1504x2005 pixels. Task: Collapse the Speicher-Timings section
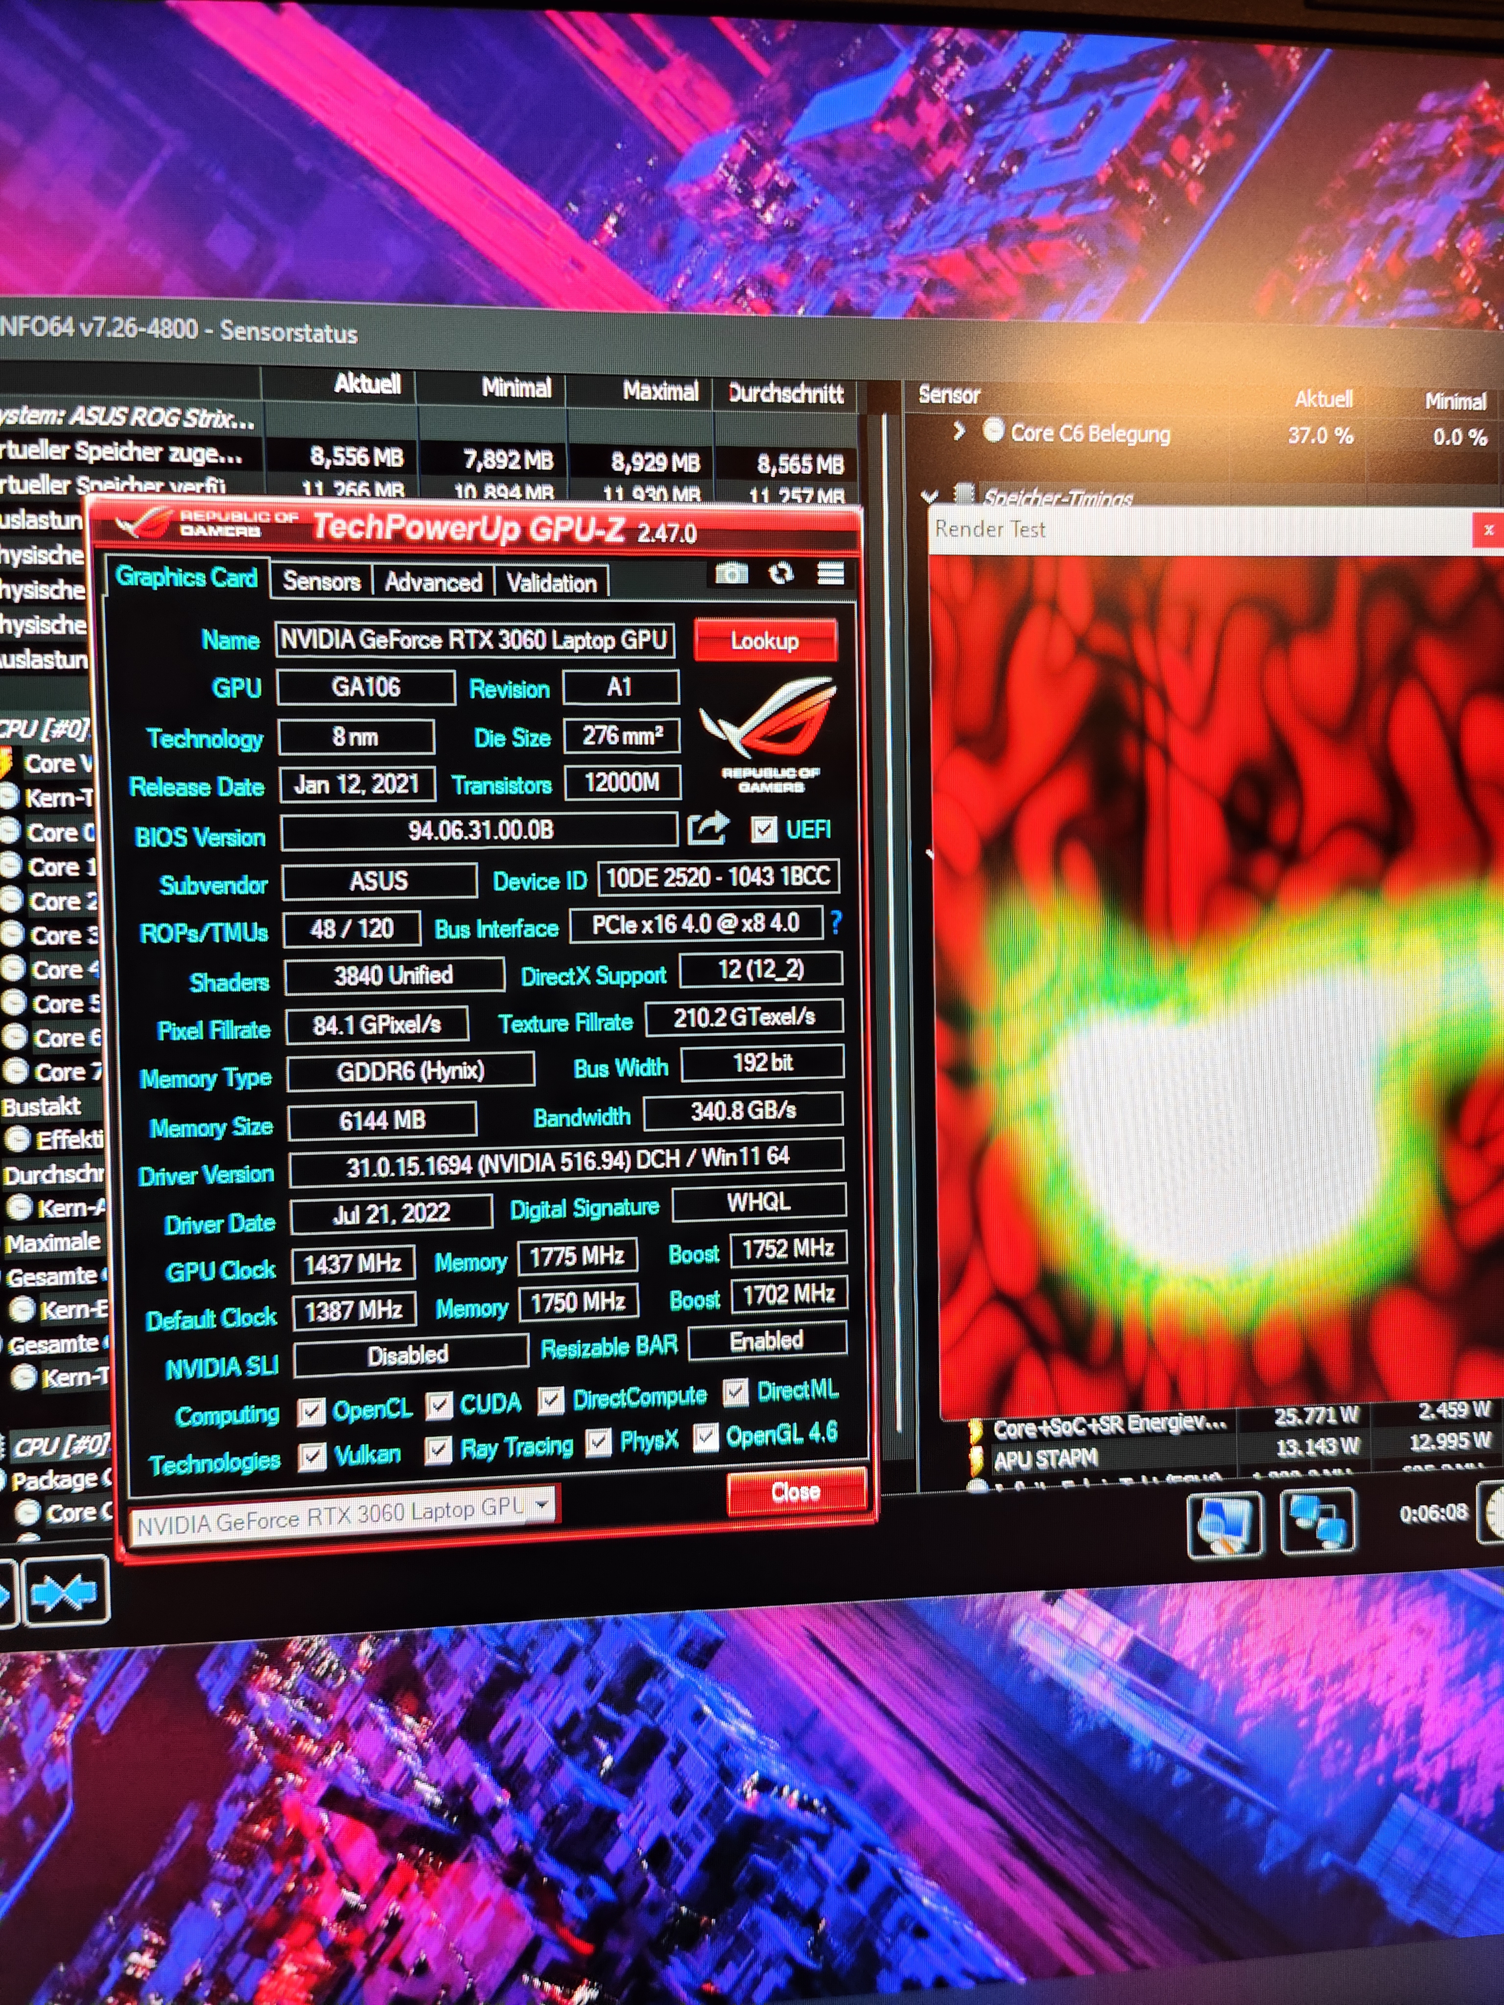click(x=929, y=497)
